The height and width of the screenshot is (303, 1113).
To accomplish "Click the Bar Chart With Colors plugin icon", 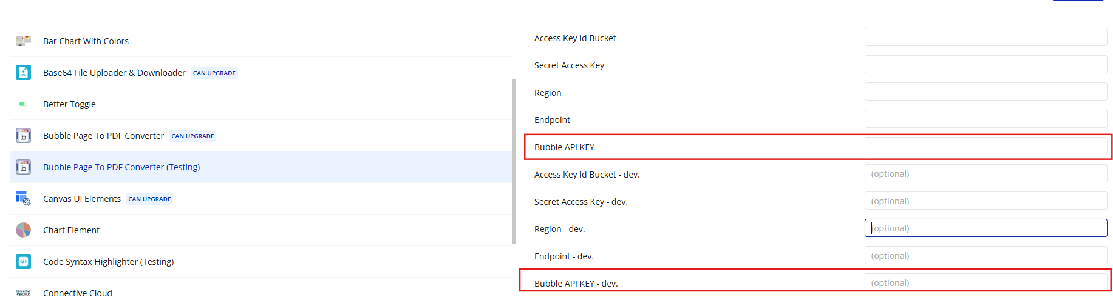I will pos(23,41).
